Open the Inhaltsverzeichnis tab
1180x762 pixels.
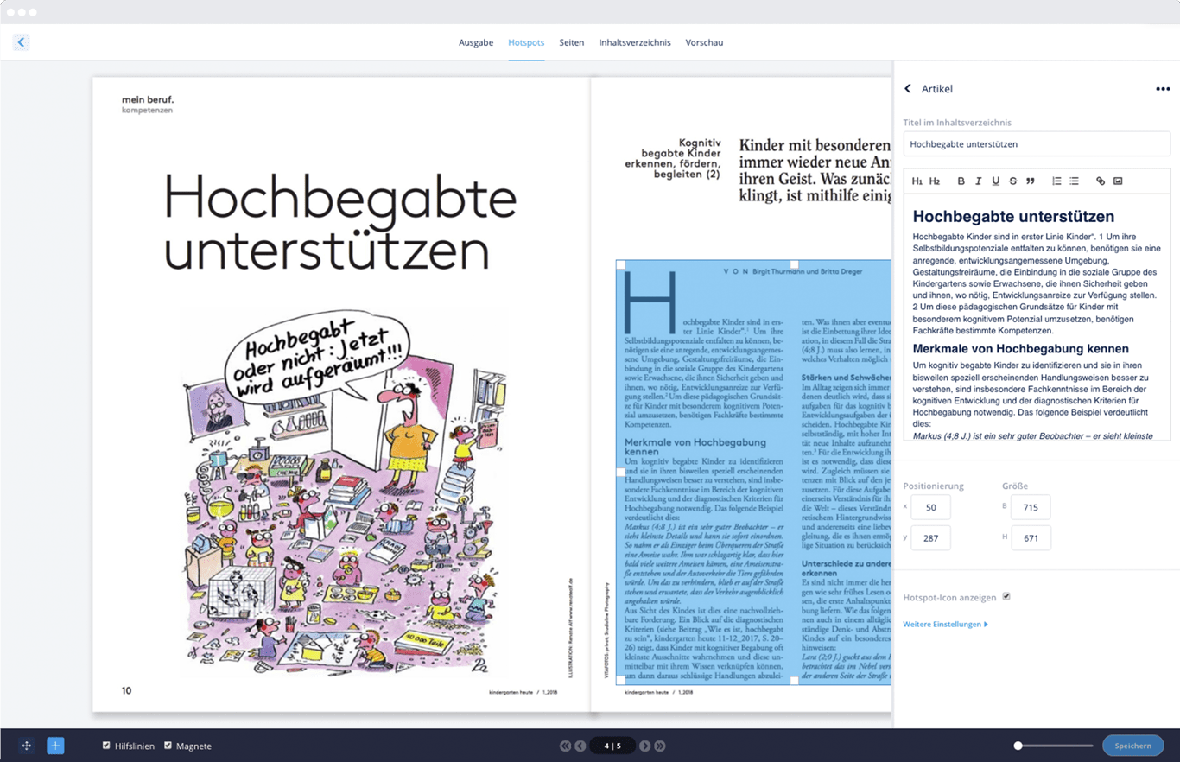click(x=635, y=42)
